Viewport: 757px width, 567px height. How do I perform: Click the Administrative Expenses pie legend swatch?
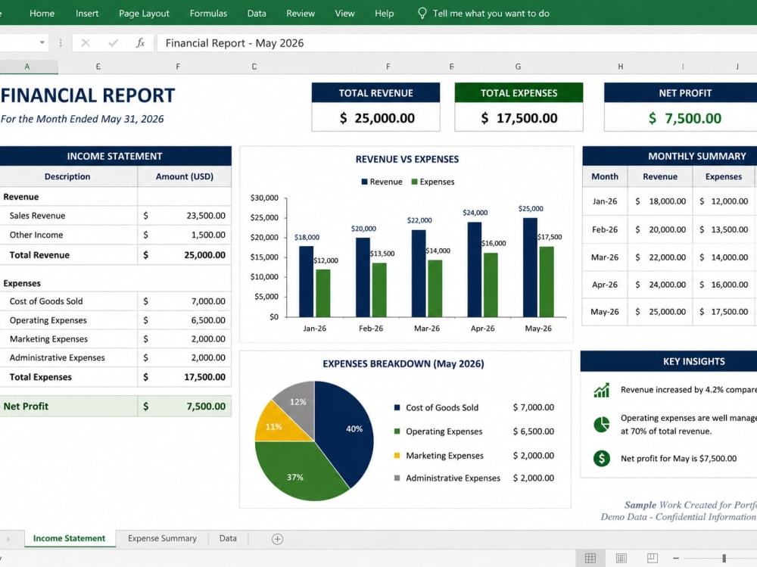(x=397, y=478)
